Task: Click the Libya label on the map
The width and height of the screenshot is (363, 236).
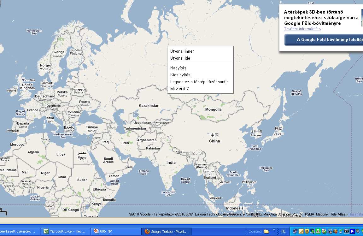Action: click(x=61, y=154)
